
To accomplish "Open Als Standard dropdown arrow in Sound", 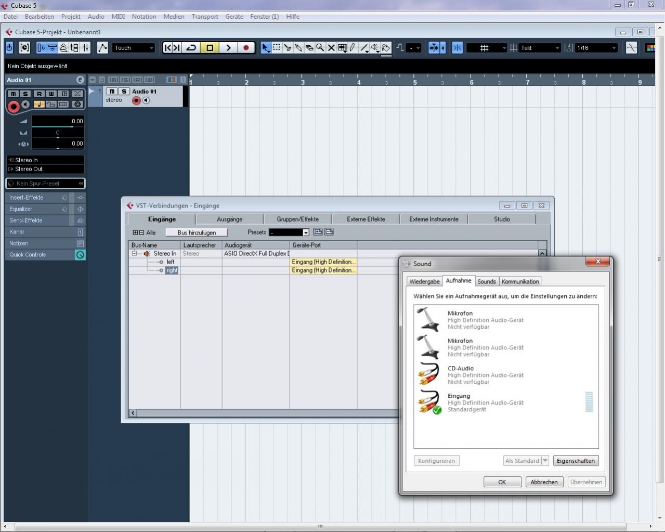I will [x=545, y=461].
